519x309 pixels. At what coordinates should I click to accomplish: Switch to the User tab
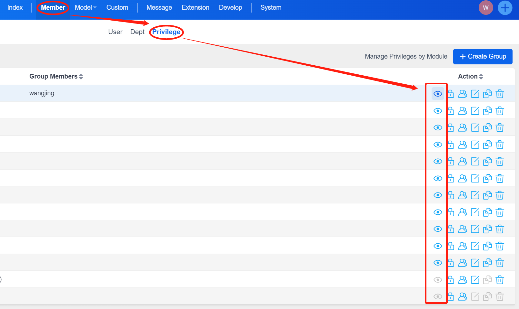tap(115, 32)
